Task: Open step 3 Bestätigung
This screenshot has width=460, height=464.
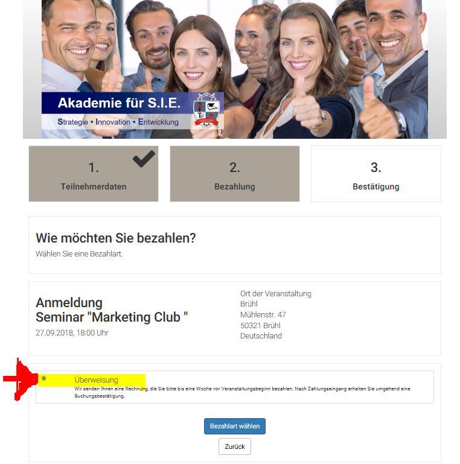Action: coord(376,174)
